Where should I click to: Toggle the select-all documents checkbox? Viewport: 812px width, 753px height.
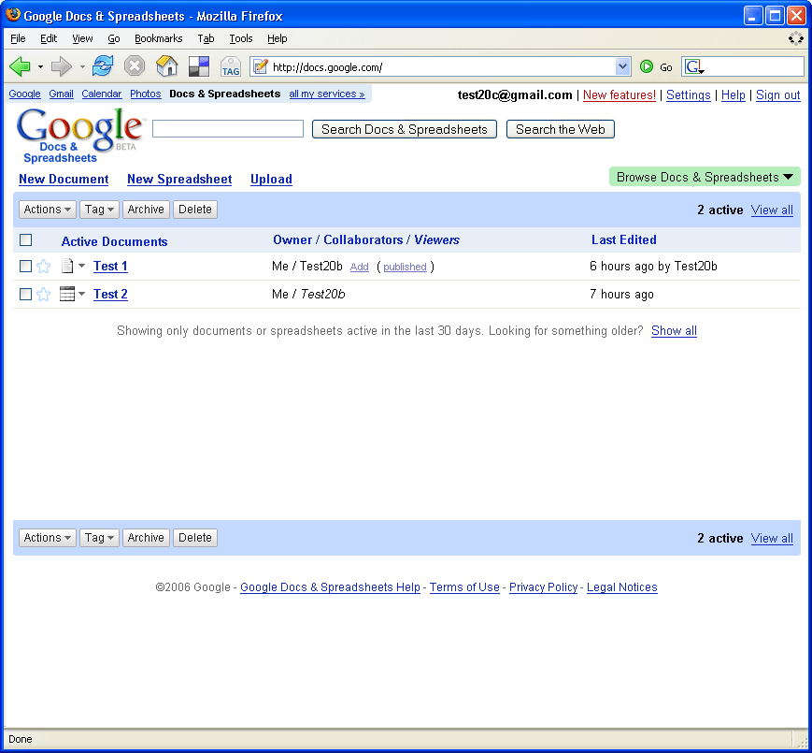click(x=25, y=240)
